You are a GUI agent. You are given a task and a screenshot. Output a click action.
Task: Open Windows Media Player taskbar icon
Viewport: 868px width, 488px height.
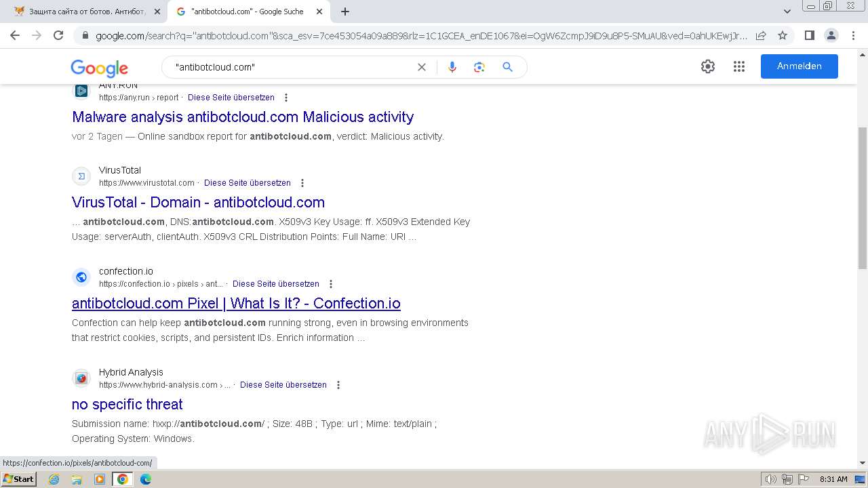[x=100, y=479]
